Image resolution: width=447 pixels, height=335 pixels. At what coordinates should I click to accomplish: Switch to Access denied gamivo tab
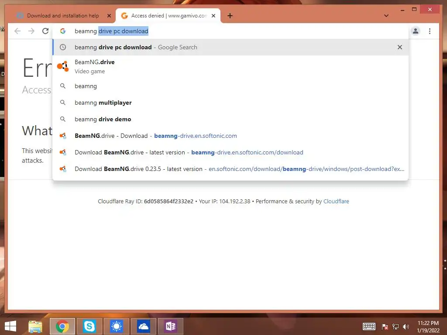[168, 16]
